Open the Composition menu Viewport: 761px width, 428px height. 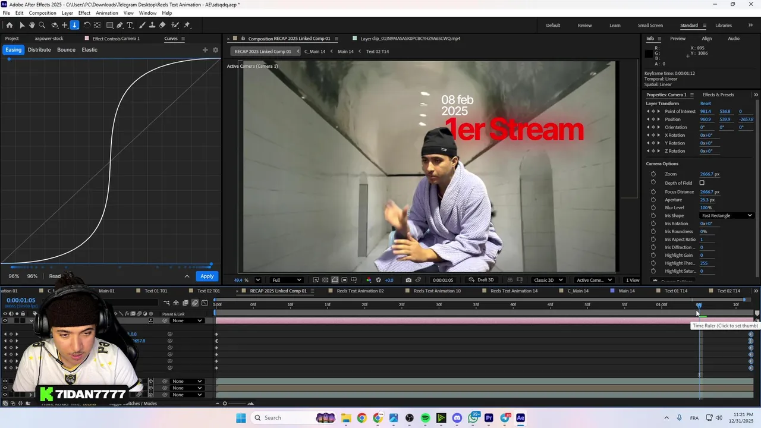coord(42,13)
